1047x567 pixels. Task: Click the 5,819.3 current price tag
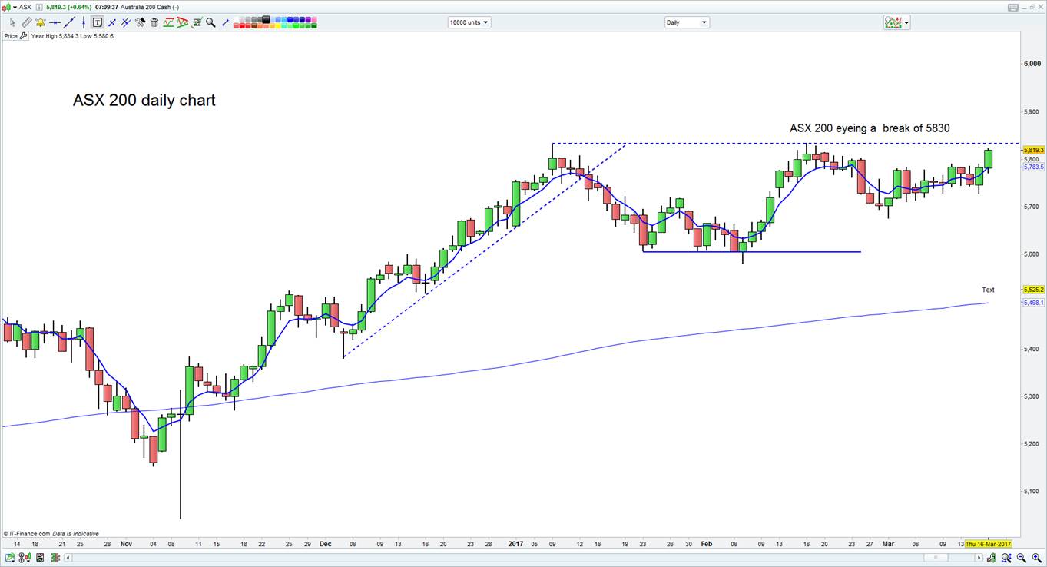pos(1033,150)
